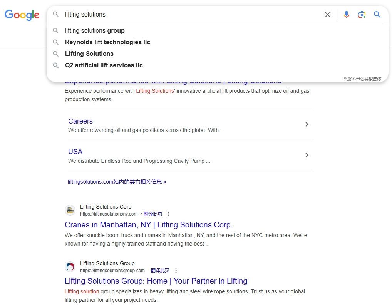This screenshot has height=306, width=392.
Task: Click the blue search magnifier button
Action: pos(377,15)
